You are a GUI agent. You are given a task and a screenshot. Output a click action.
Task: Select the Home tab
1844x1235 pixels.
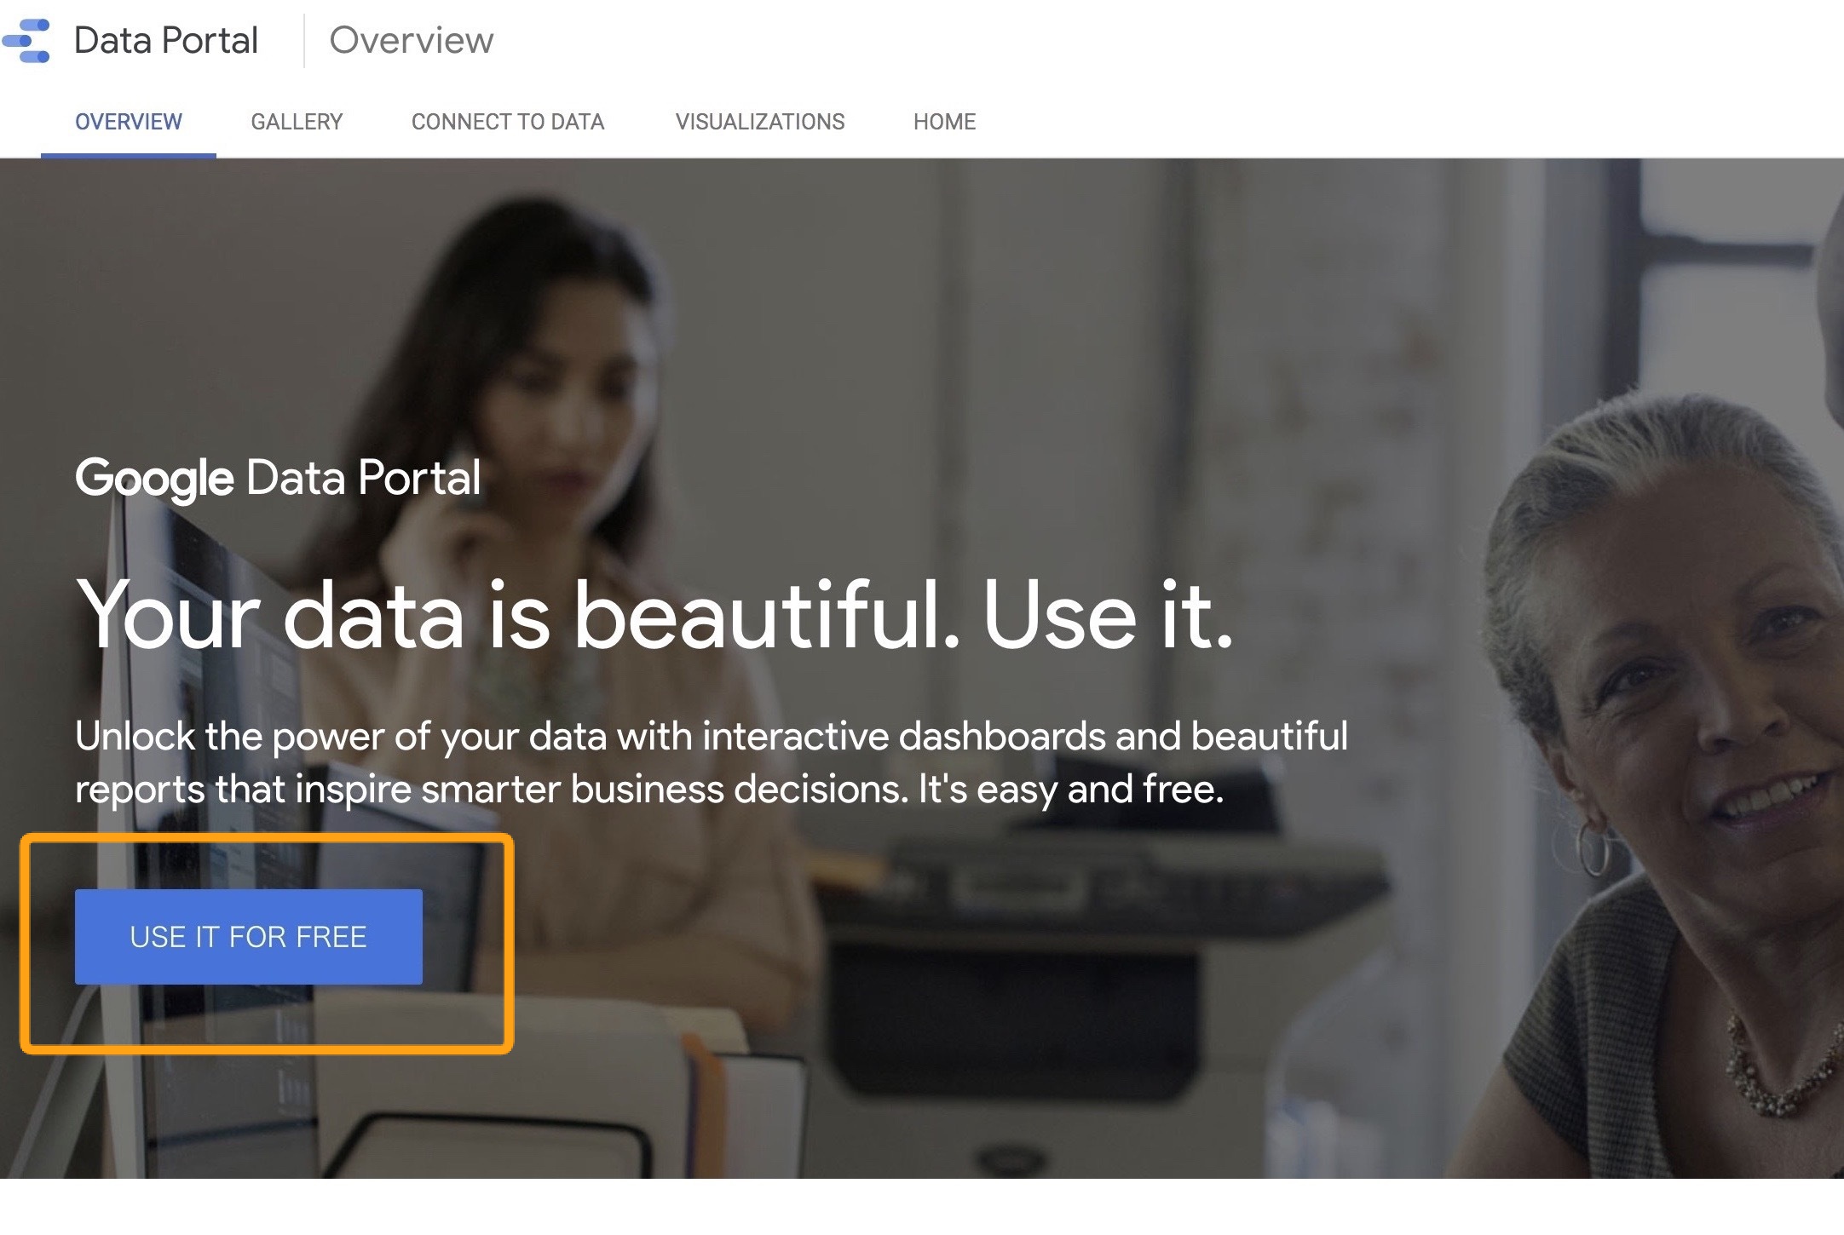(x=944, y=122)
